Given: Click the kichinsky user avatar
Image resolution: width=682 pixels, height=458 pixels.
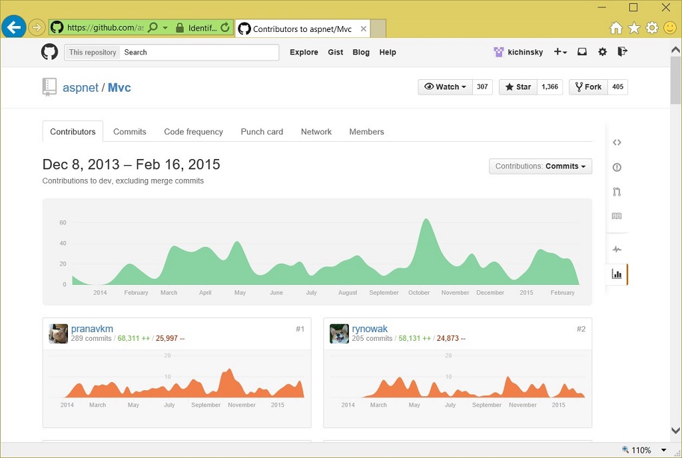Looking at the screenshot, I should pyautogui.click(x=498, y=52).
